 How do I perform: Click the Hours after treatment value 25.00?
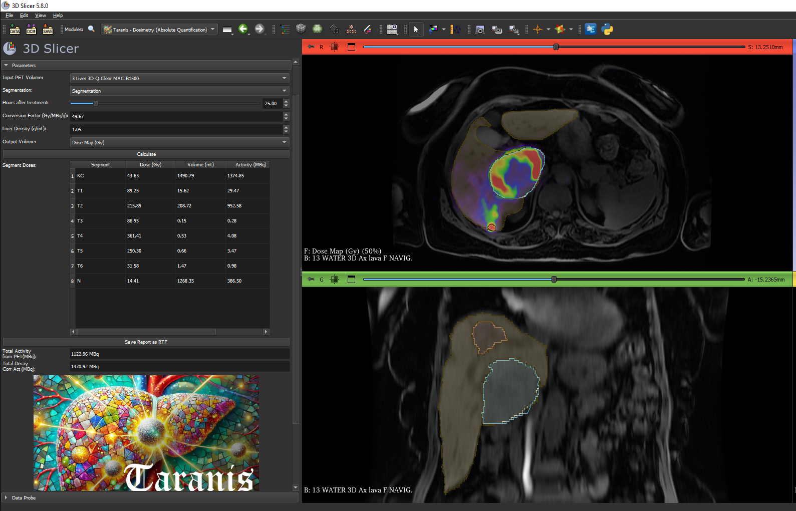tap(272, 103)
